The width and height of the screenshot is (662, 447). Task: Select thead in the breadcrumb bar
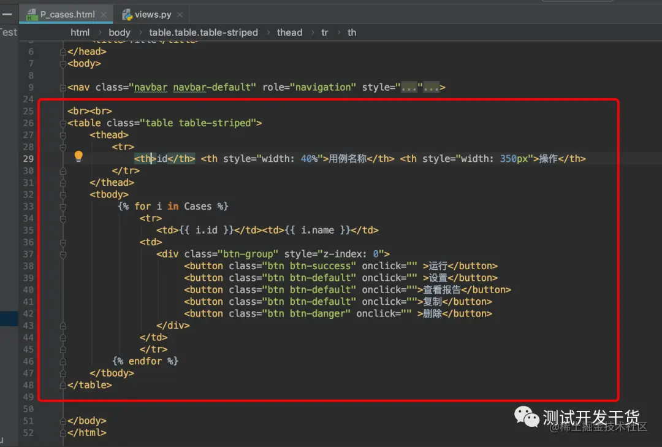289,32
